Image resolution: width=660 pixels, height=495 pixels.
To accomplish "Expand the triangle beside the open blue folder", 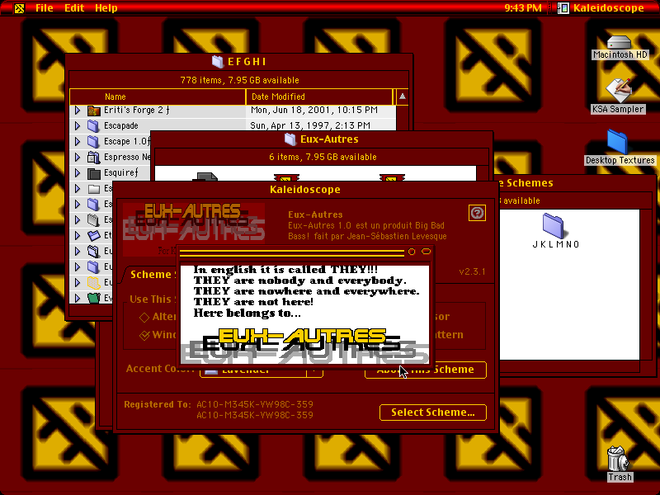I will click(x=78, y=235).
